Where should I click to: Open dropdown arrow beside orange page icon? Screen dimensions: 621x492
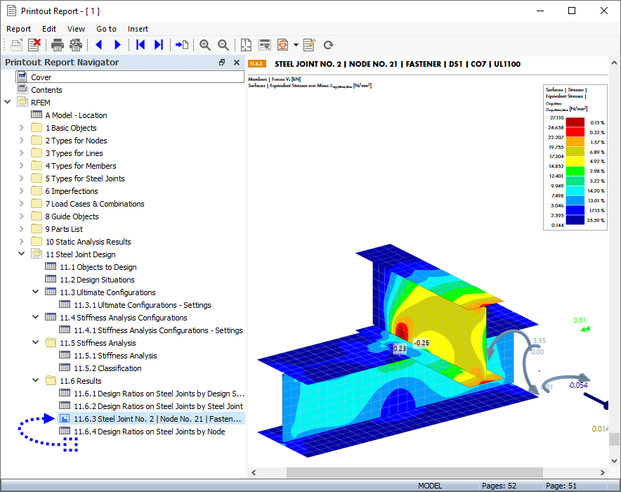click(296, 45)
